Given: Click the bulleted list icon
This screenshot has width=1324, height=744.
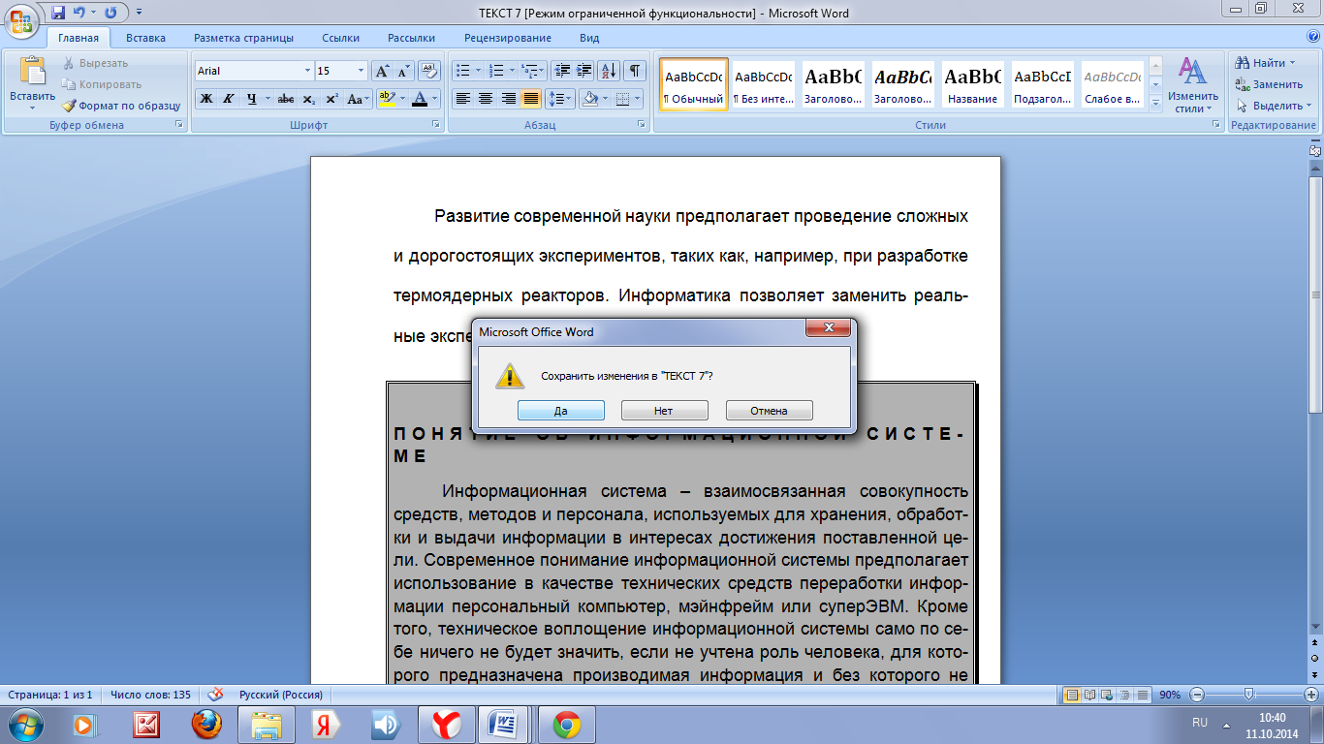Looking at the screenshot, I should (x=463, y=71).
